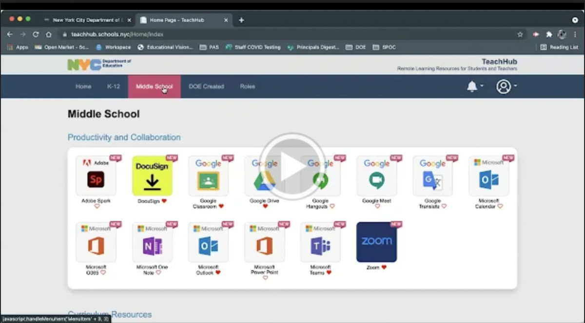Screen dimensions: 585x323
Task: Toggle favorite heart for Google Hangouts
Action: pos(332,206)
